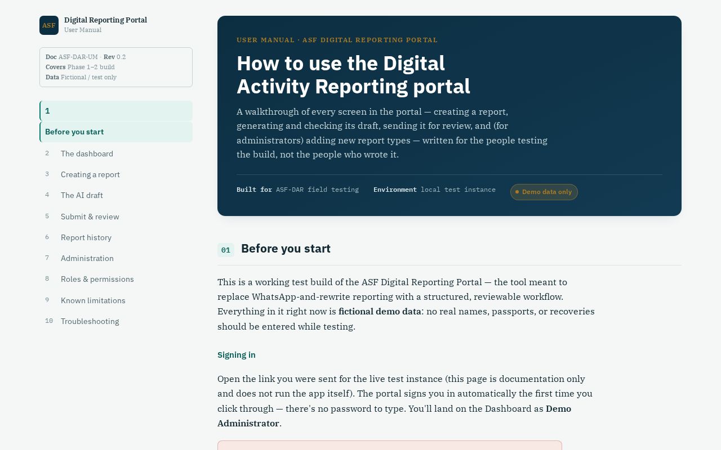Click the Covers Phase 1–2 build text

pos(80,67)
